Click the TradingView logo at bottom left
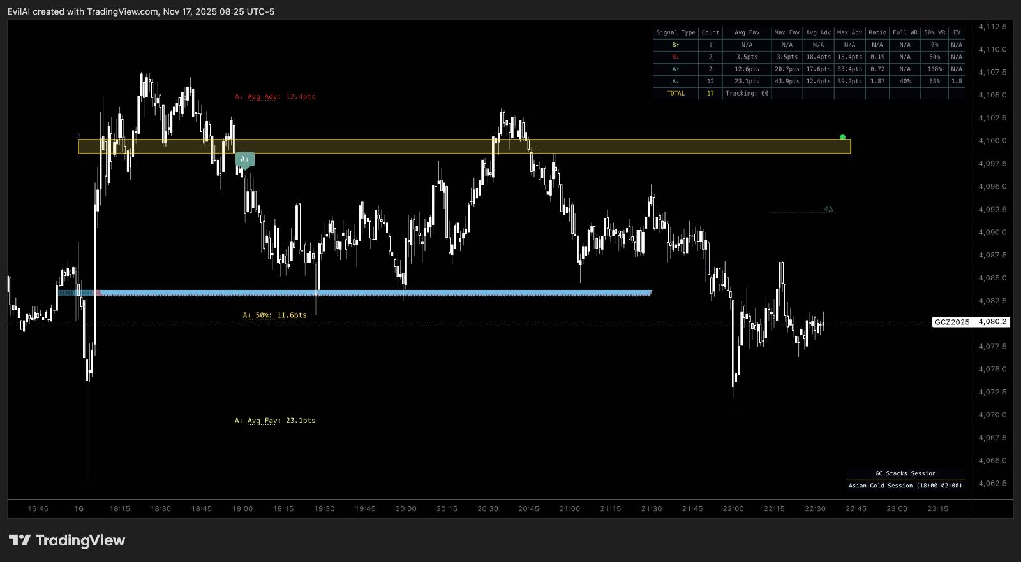 (67, 540)
